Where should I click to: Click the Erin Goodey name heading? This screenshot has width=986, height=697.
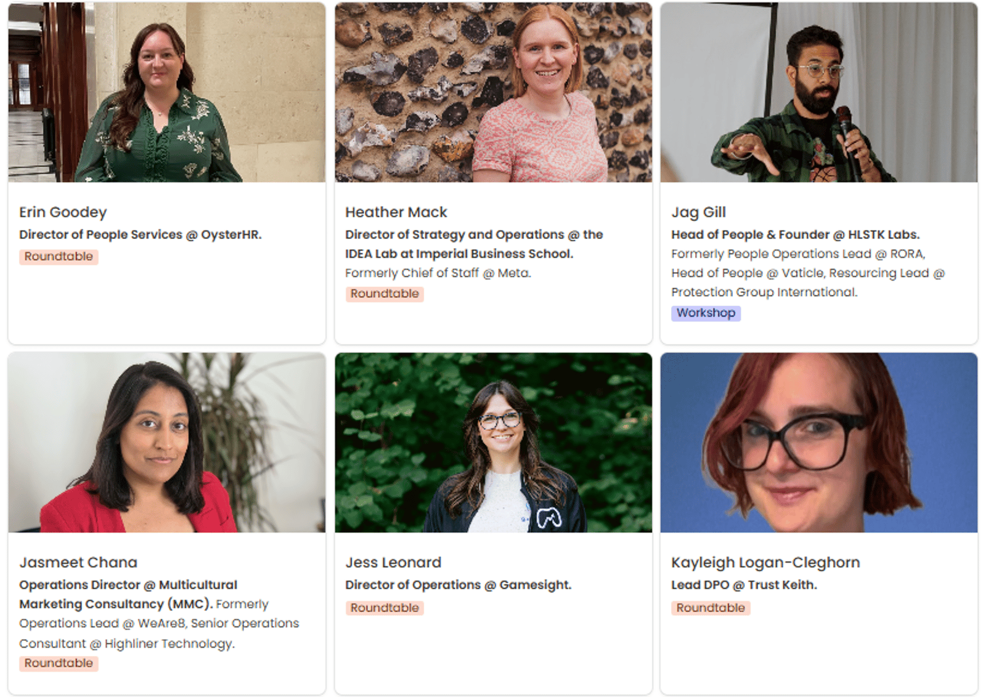[x=63, y=212]
